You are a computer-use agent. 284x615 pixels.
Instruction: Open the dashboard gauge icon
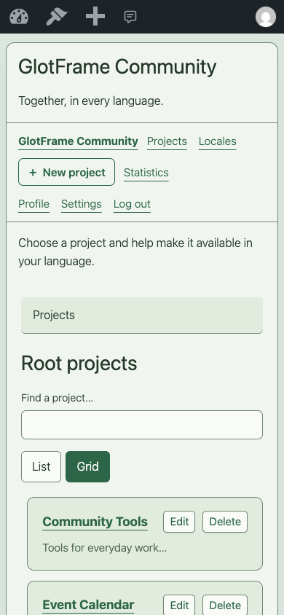19,17
